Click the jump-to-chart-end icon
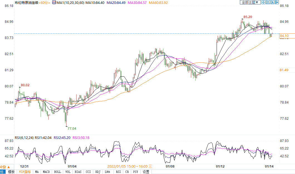This screenshot has width=295, height=174. (272, 2)
